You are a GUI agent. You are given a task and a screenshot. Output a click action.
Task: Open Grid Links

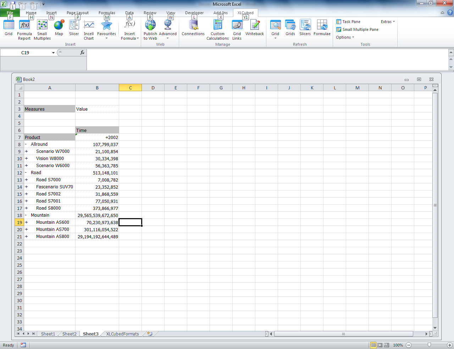click(237, 30)
